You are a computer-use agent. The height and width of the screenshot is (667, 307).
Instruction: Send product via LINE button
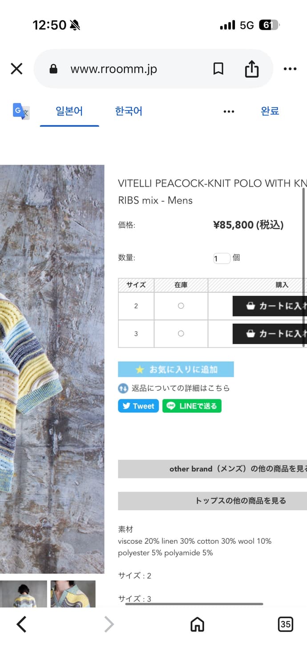click(192, 406)
